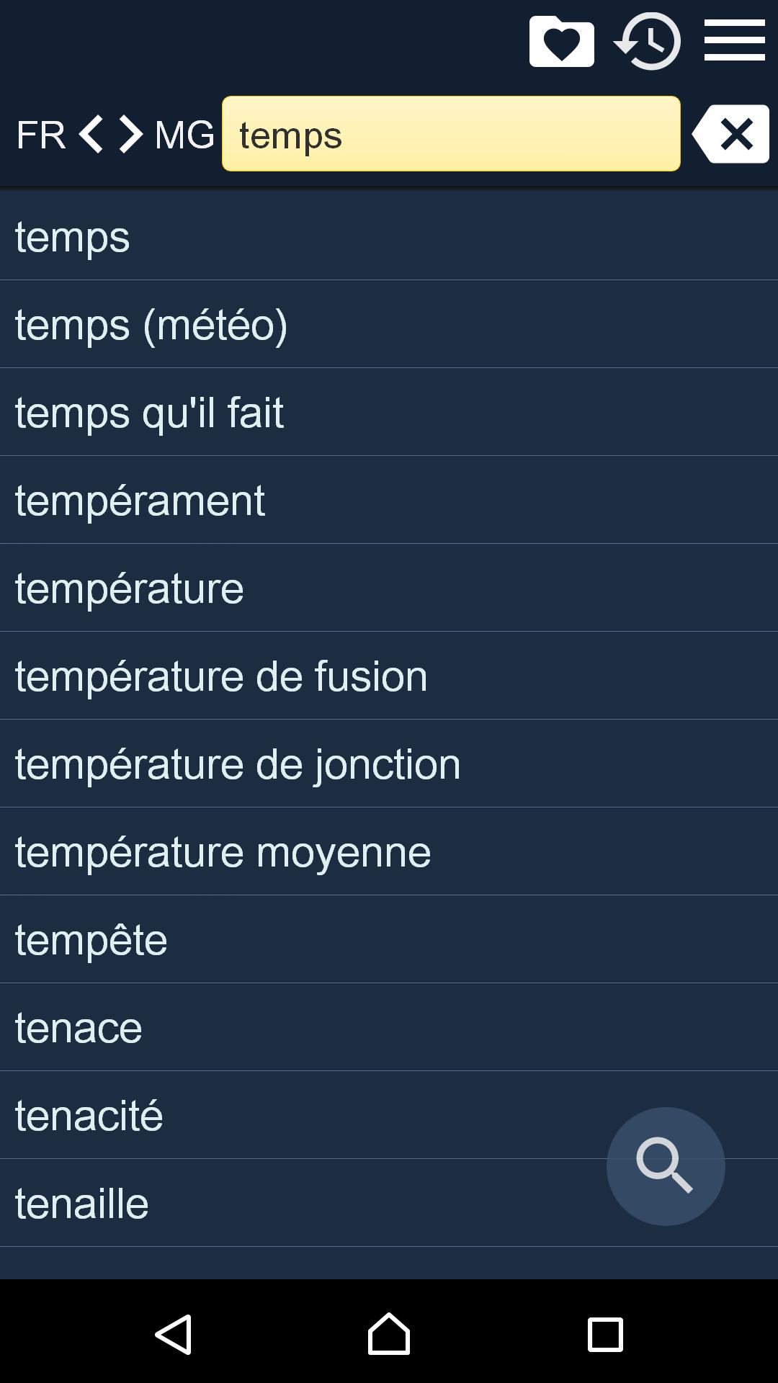The height and width of the screenshot is (1383, 778).
Task: Focus the search field containing 'temps'
Action: pyautogui.click(x=451, y=134)
